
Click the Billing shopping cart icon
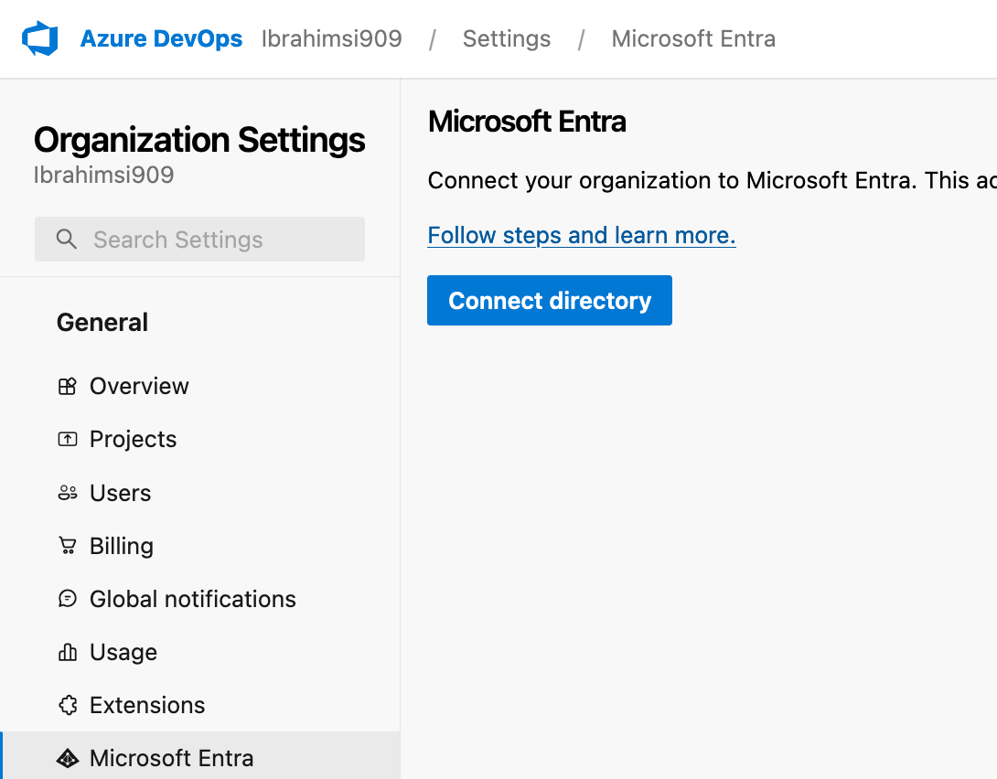click(67, 545)
